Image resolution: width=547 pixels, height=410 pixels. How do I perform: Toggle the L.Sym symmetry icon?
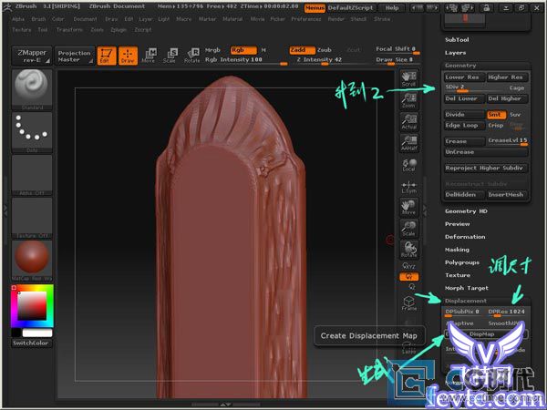click(408, 187)
